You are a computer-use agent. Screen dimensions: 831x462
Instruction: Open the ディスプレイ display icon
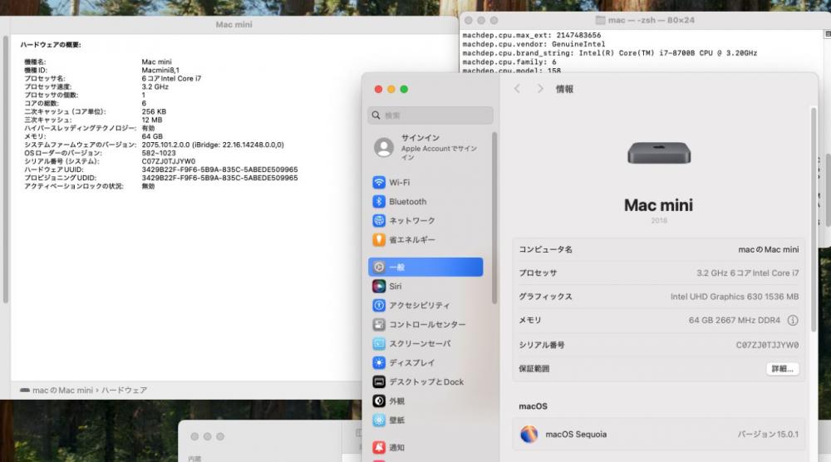(x=378, y=362)
